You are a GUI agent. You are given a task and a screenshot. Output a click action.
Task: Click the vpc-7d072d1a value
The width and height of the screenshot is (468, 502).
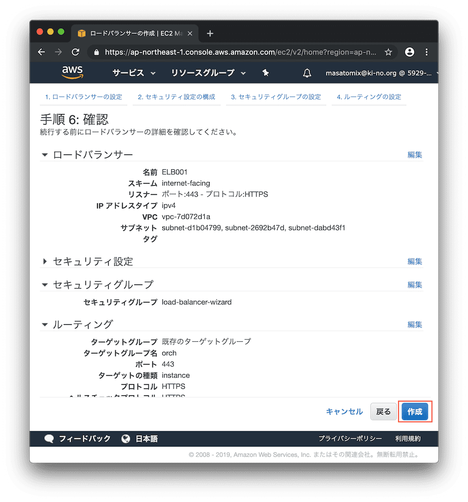click(x=186, y=217)
